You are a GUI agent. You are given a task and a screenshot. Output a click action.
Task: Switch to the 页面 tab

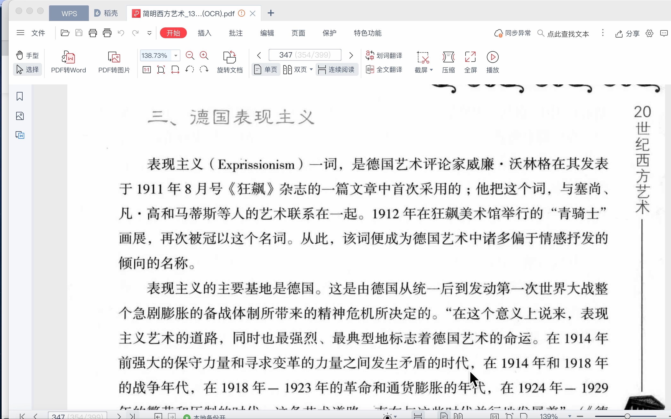(298, 33)
